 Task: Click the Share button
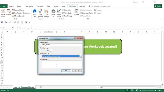[158, 6]
